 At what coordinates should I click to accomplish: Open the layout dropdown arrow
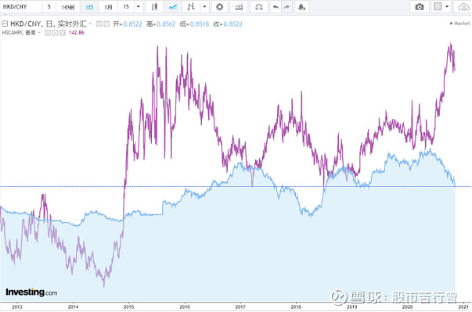[x=447, y=6]
